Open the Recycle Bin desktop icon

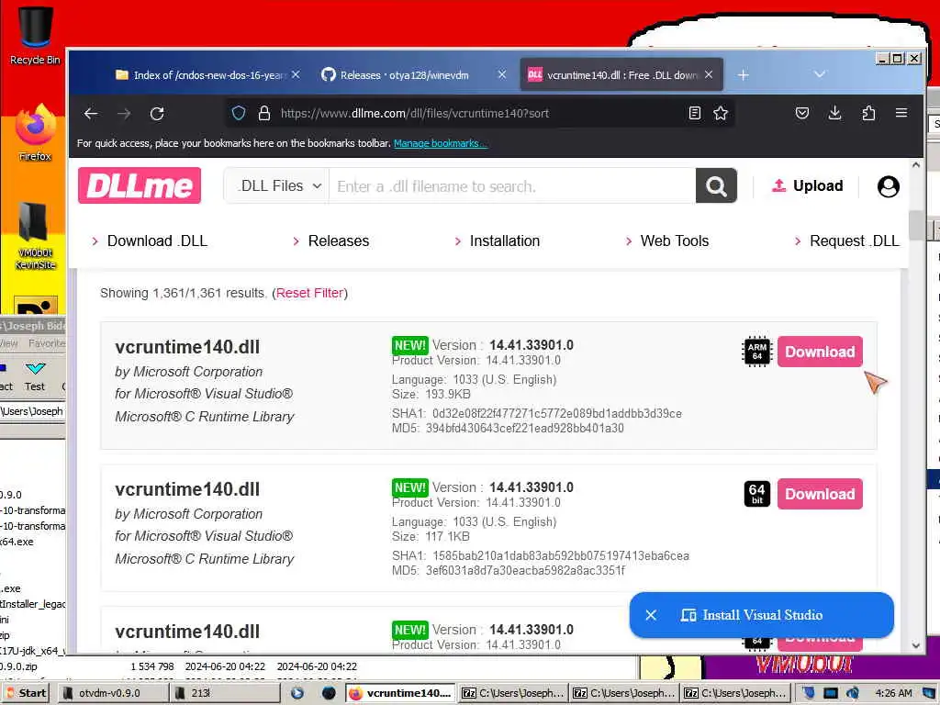(35, 36)
